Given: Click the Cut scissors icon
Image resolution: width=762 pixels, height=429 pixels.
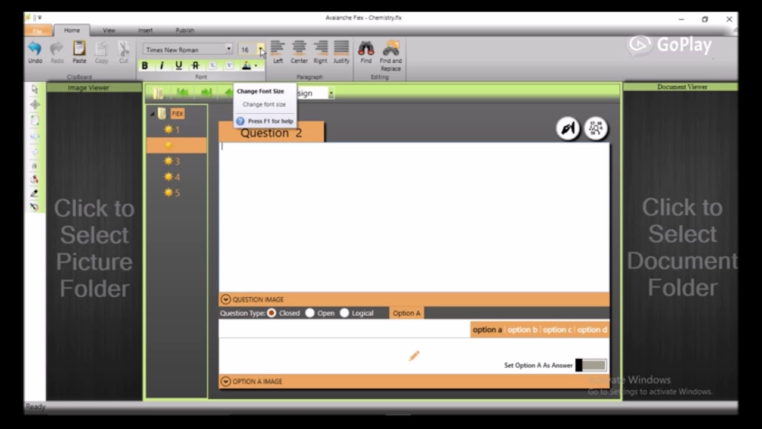Looking at the screenshot, I should coord(124,48).
